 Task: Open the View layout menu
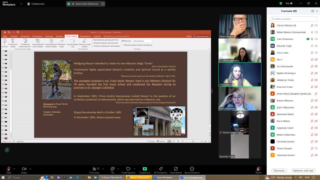pyautogui.click(x=289, y=3)
